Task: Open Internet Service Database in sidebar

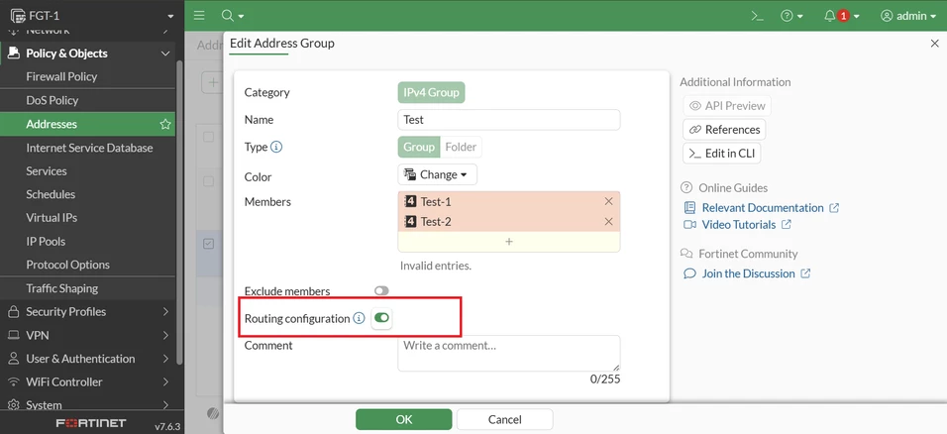Action: 87,148
